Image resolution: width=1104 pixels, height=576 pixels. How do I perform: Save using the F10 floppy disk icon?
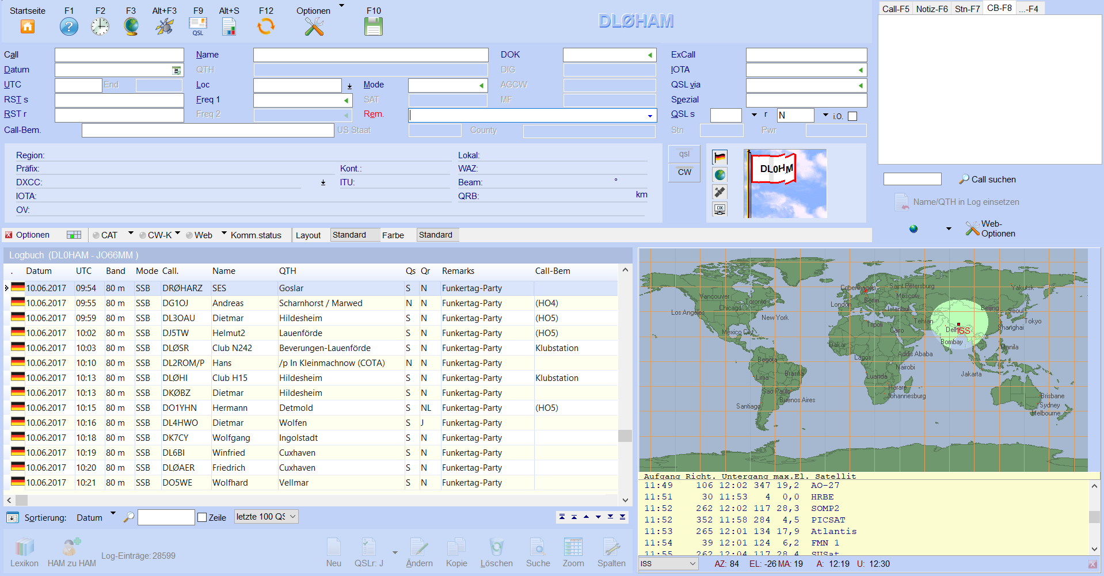(x=374, y=26)
